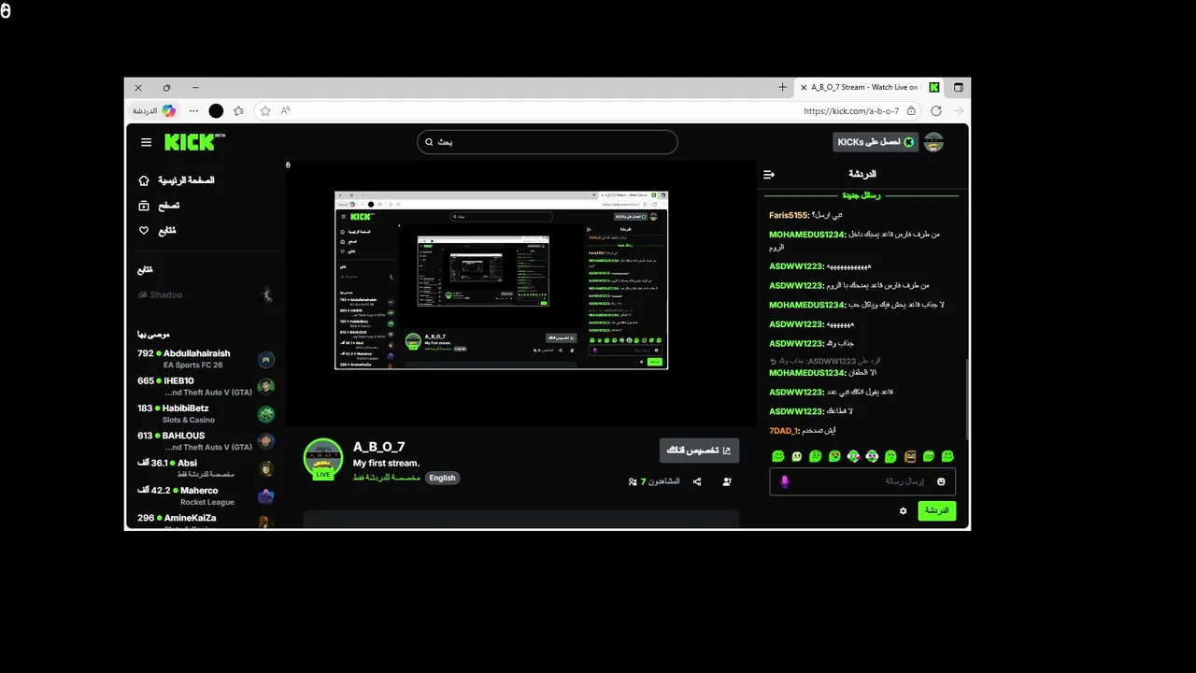The image size is (1196, 673).
Task: Open the Following page with heart icon
Action: coord(157,231)
